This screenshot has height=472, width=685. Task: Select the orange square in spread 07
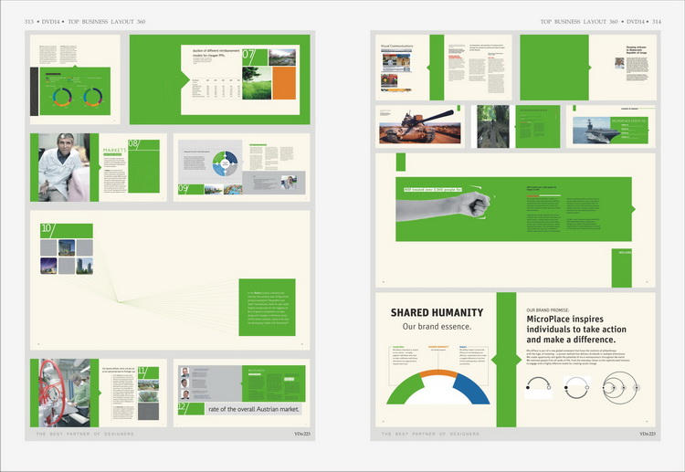pyautogui.click(x=284, y=83)
